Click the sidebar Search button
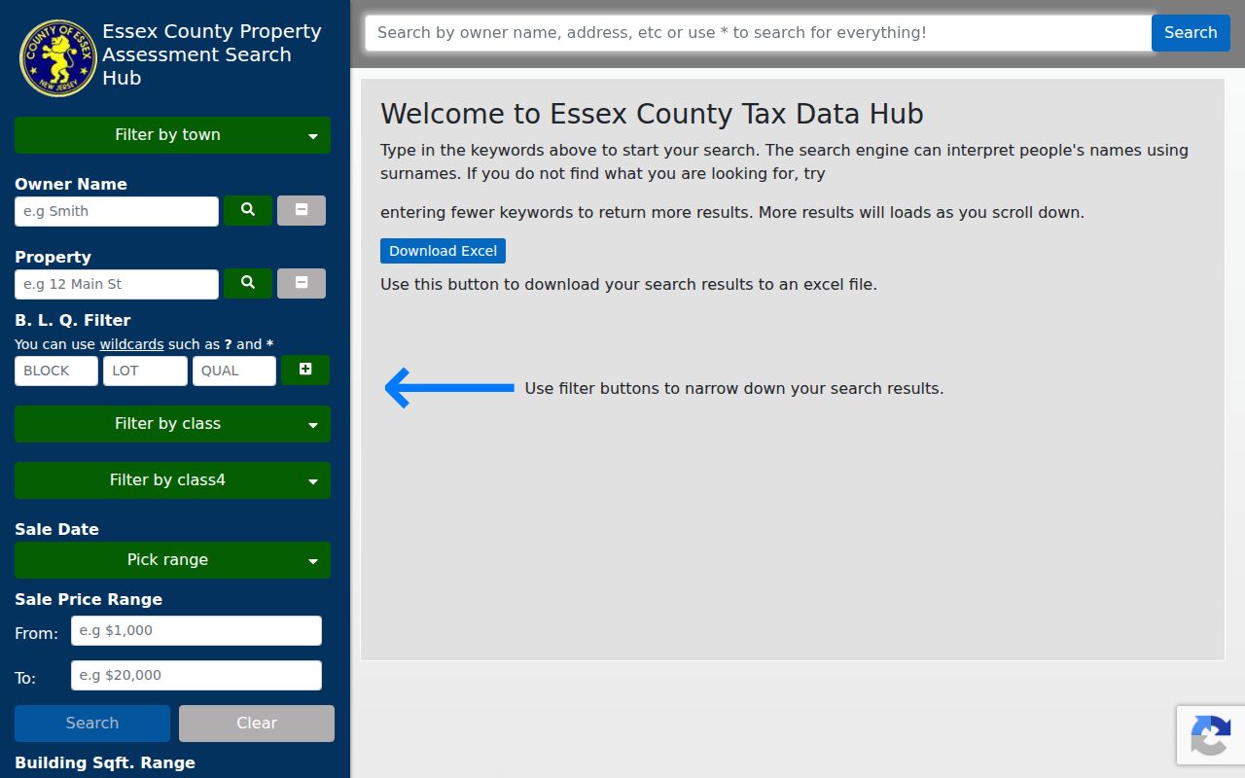 (x=92, y=724)
